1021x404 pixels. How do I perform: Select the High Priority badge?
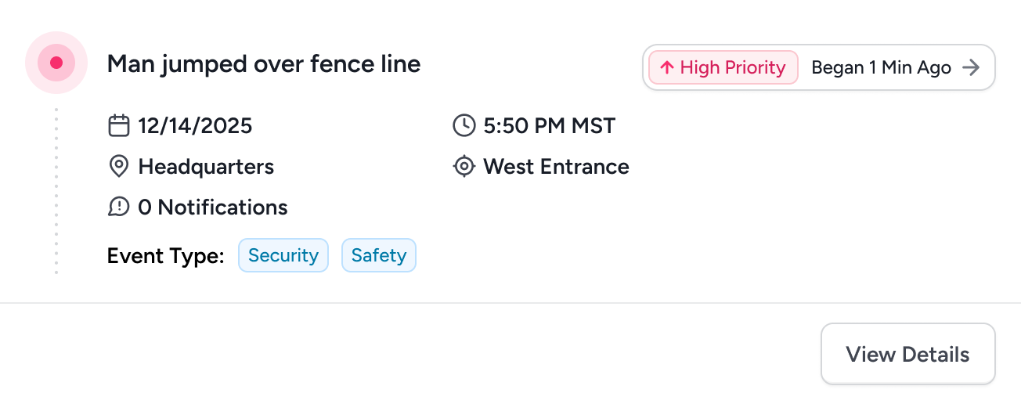(723, 67)
